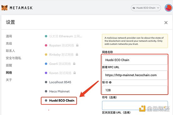This screenshot has height=115, width=173.
Task: Open the Huobi ECO Chain network dropdown
Action: pos(146,8)
